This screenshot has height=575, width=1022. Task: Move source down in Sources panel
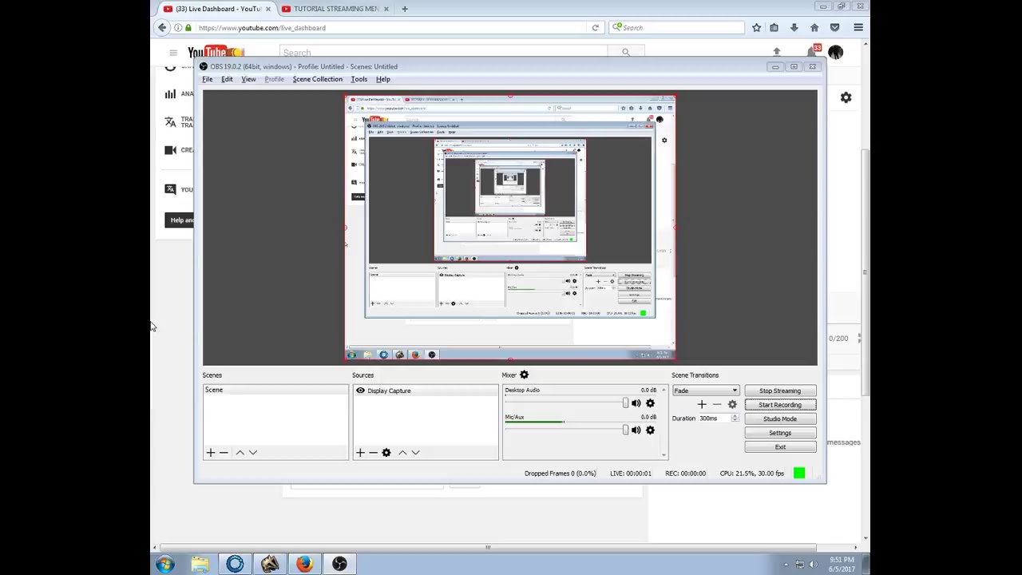pos(415,453)
